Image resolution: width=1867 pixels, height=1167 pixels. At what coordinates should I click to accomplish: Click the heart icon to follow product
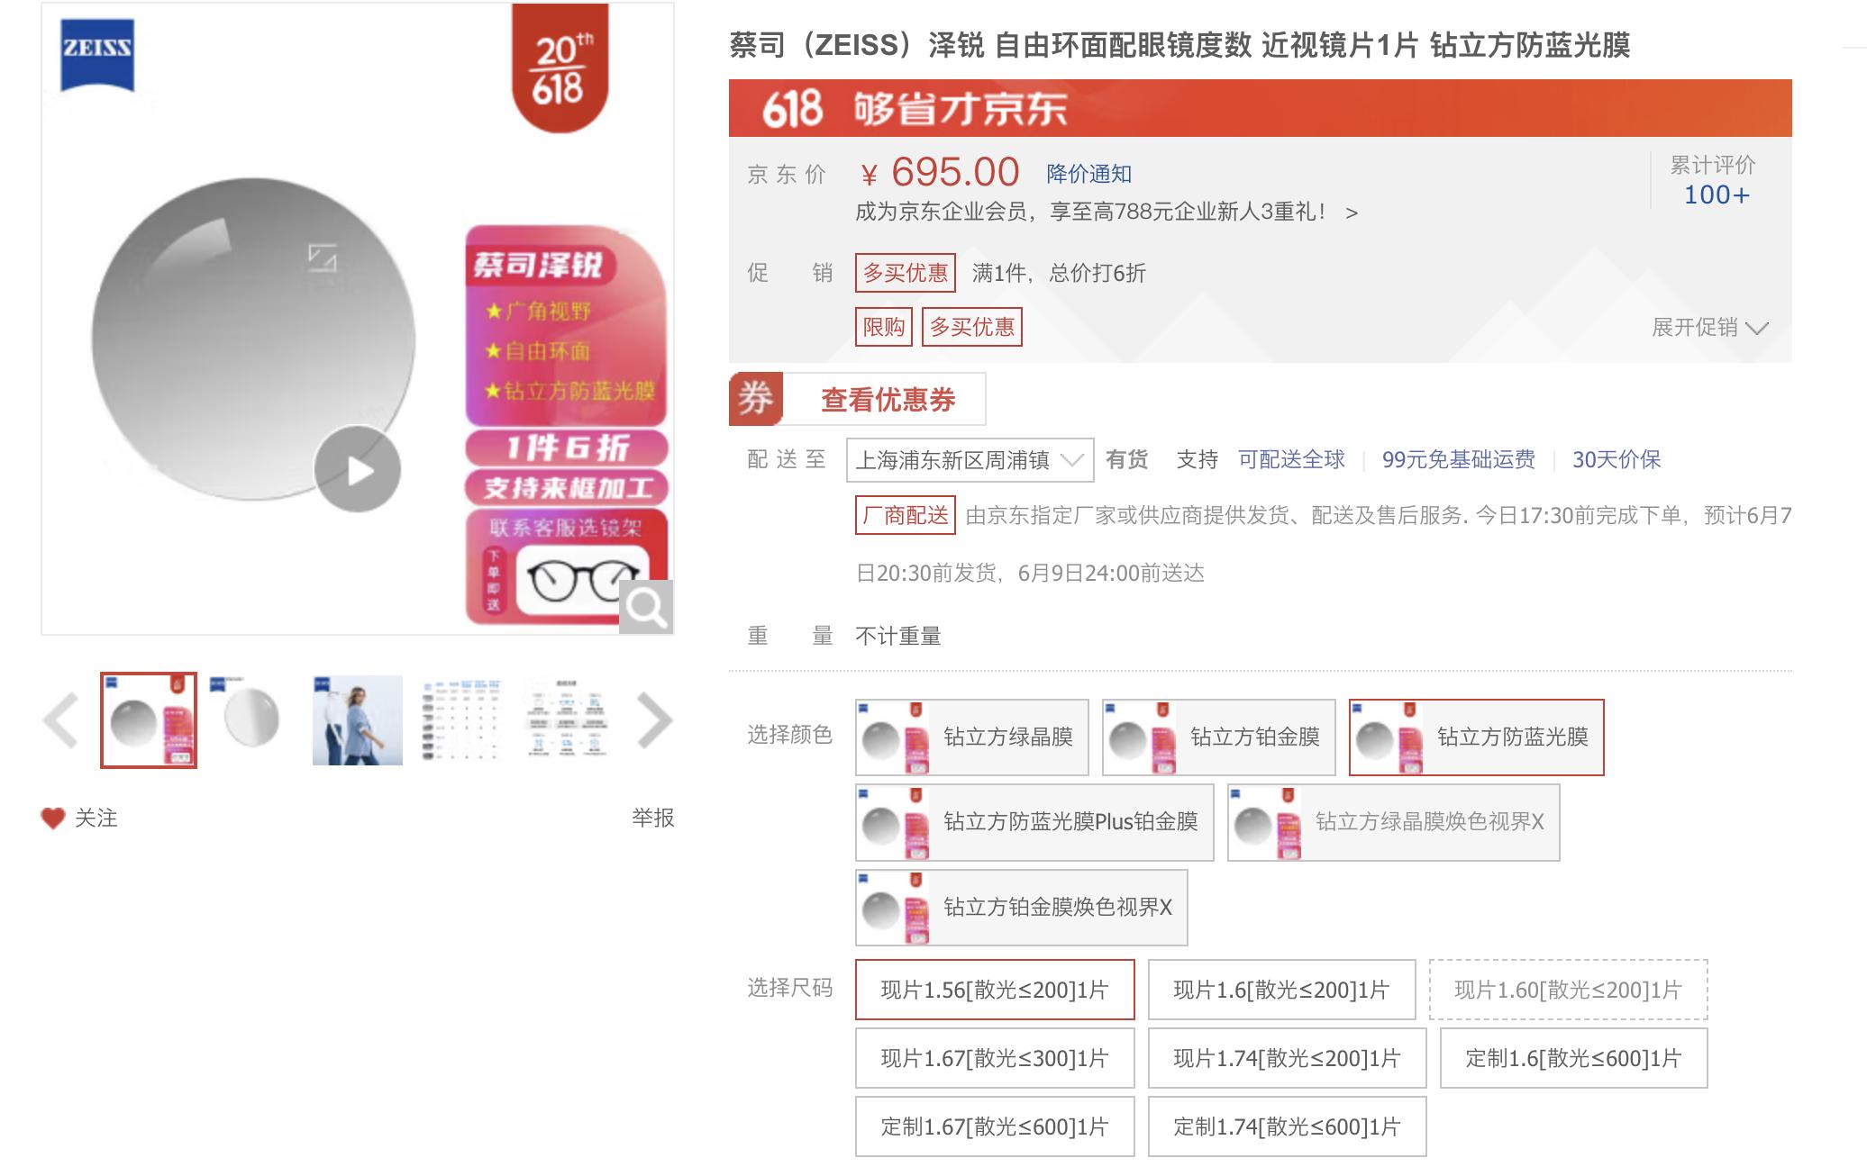click(x=52, y=819)
